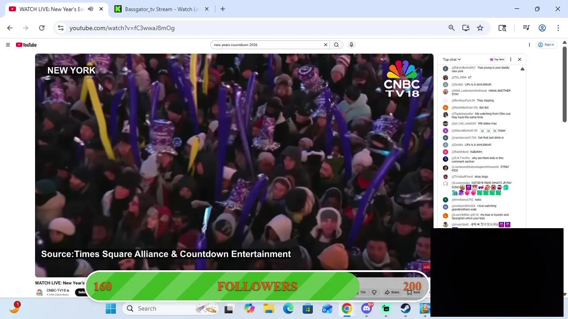Go back in the browser
The height and width of the screenshot is (319, 568).
pos(10,28)
